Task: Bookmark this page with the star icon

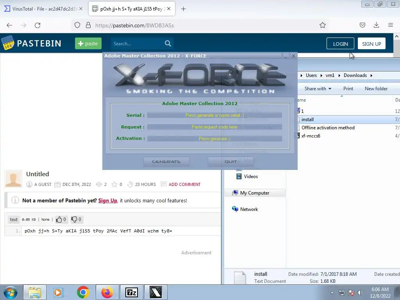Action: coord(322,25)
